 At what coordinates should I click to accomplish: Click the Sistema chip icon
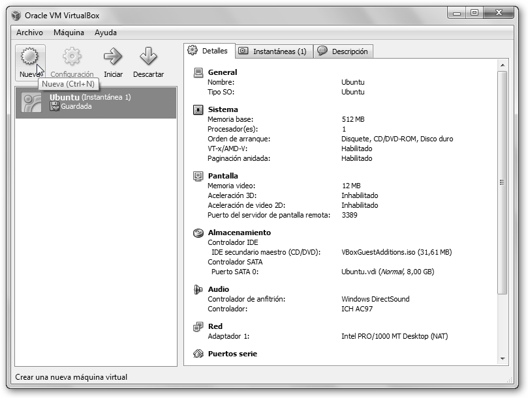(198, 110)
